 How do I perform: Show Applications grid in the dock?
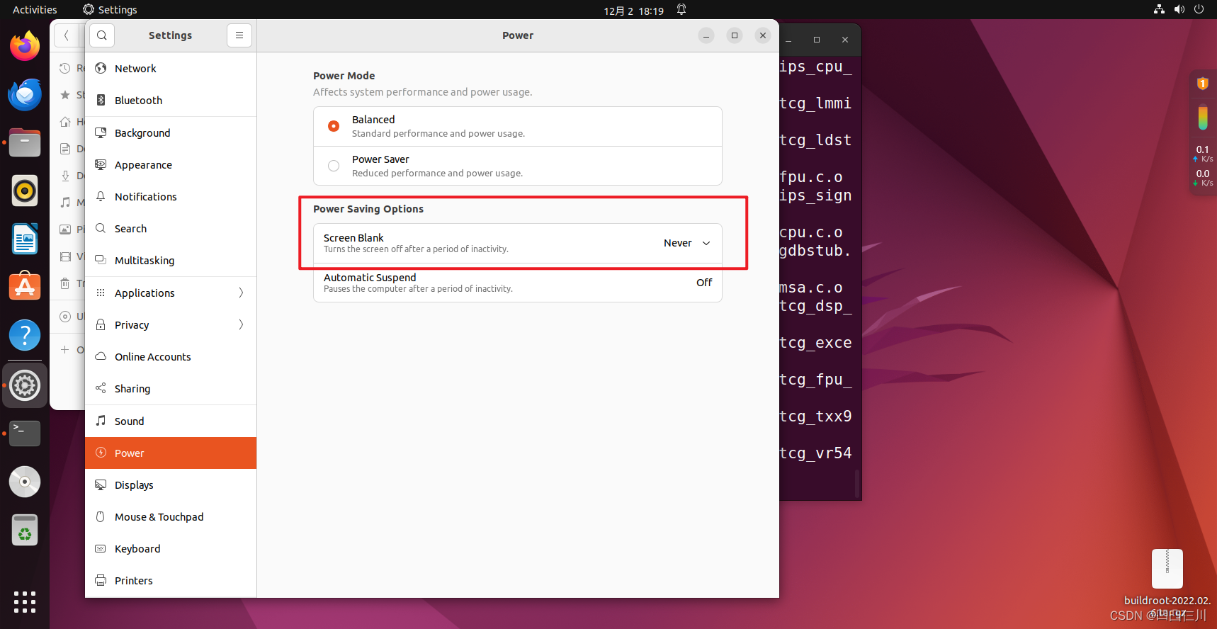[x=25, y=601]
